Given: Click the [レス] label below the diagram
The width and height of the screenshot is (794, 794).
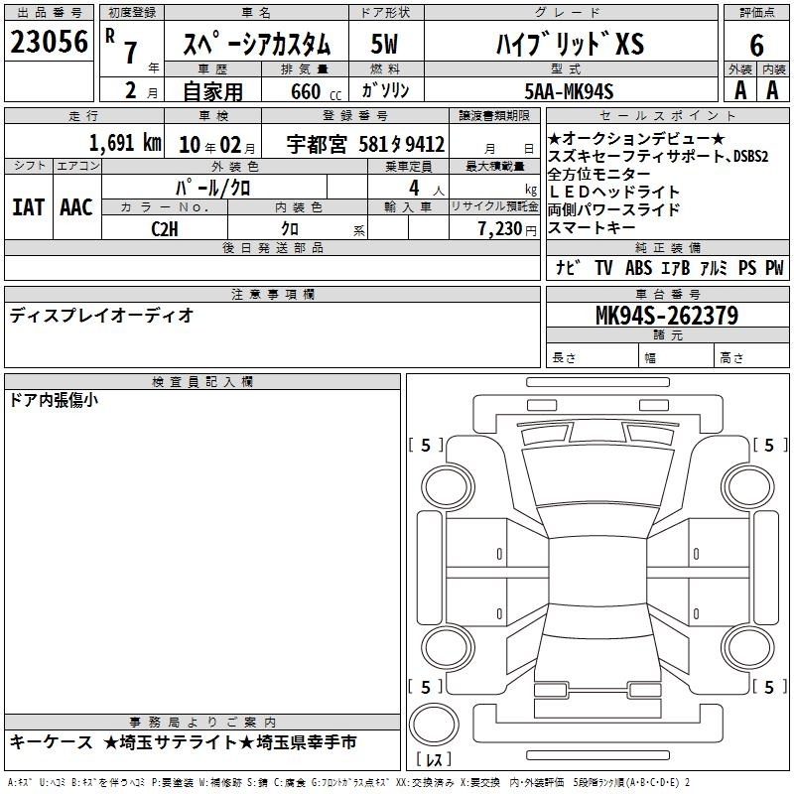Looking at the screenshot, I should 433,760.
